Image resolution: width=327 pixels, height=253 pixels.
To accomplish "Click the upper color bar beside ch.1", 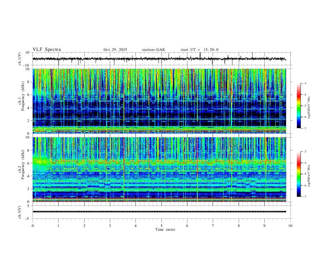I will point(299,106).
